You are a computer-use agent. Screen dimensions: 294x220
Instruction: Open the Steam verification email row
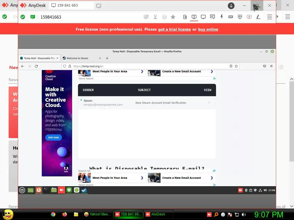[x=147, y=103]
